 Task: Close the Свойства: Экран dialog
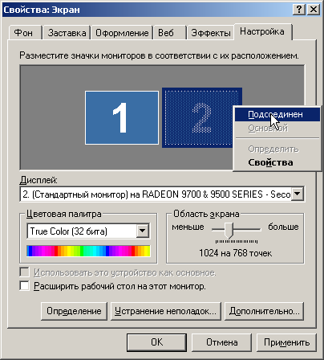pos(313,10)
